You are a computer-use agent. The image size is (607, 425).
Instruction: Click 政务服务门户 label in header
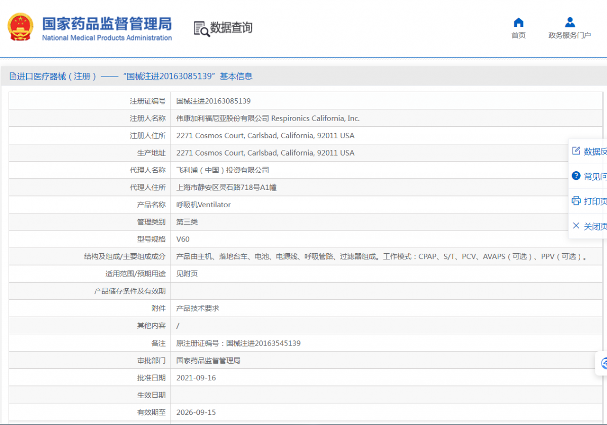pyautogui.click(x=570, y=35)
